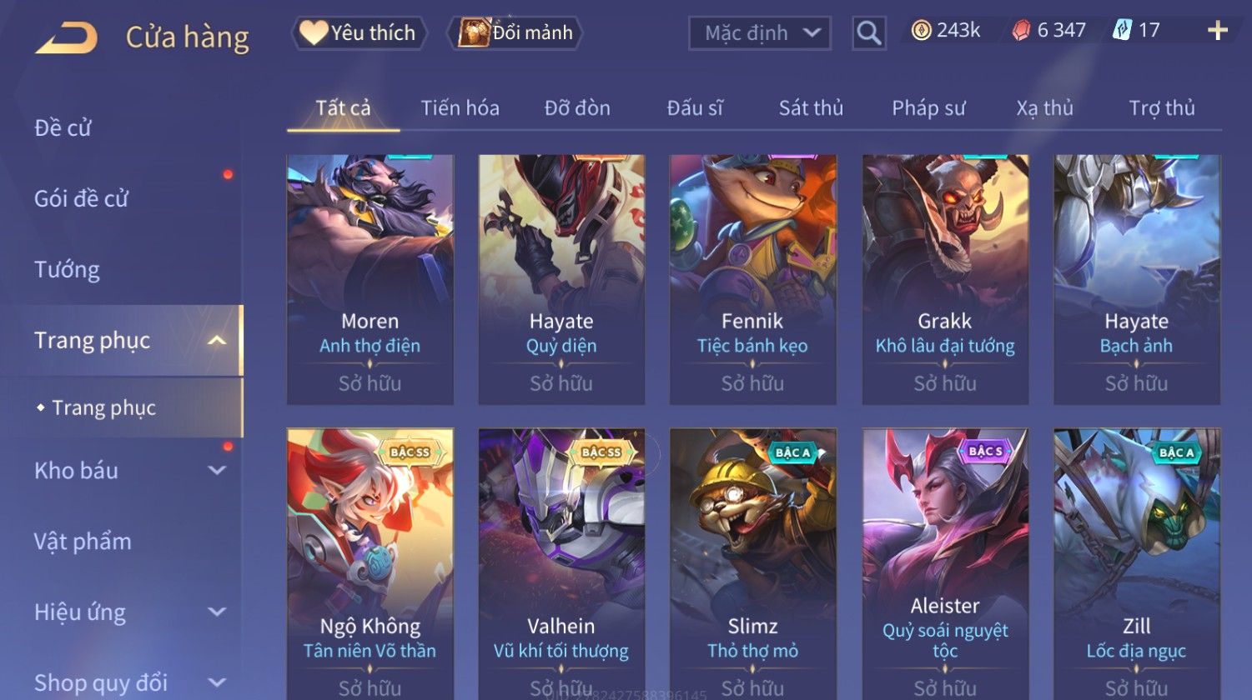
Task: Click the blue voucher ticket icon
Action: tap(1122, 31)
